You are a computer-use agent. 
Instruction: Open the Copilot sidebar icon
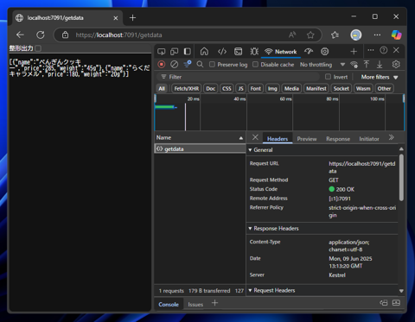point(396,35)
